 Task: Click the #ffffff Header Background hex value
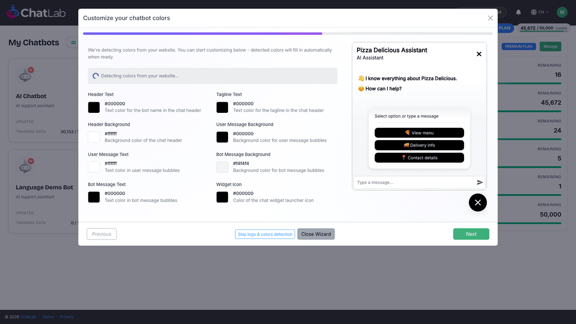pyautogui.click(x=110, y=134)
